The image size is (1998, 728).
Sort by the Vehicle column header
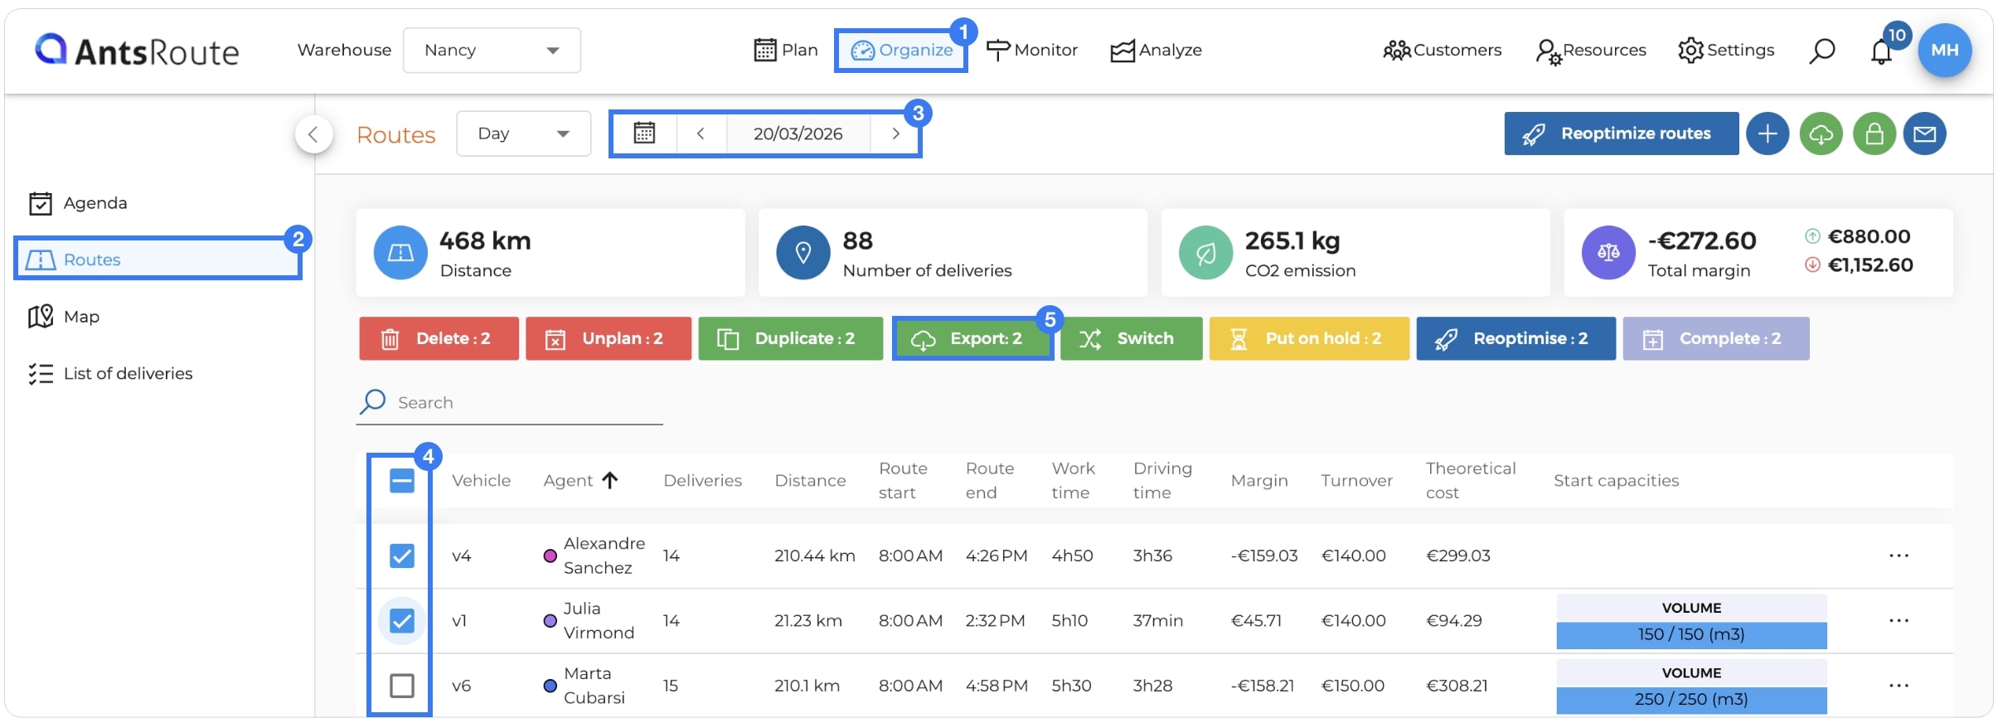click(481, 481)
